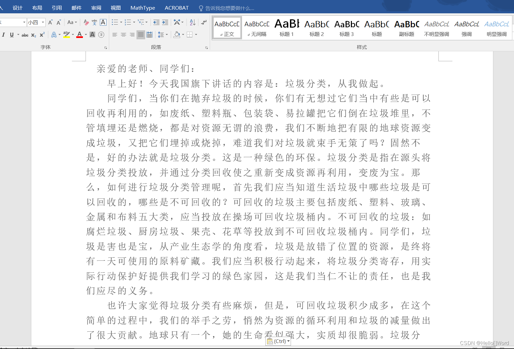Viewport: 514px width, 349px height.
Task: Toggle subscript formatting
Action: pyautogui.click(x=34, y=35)
